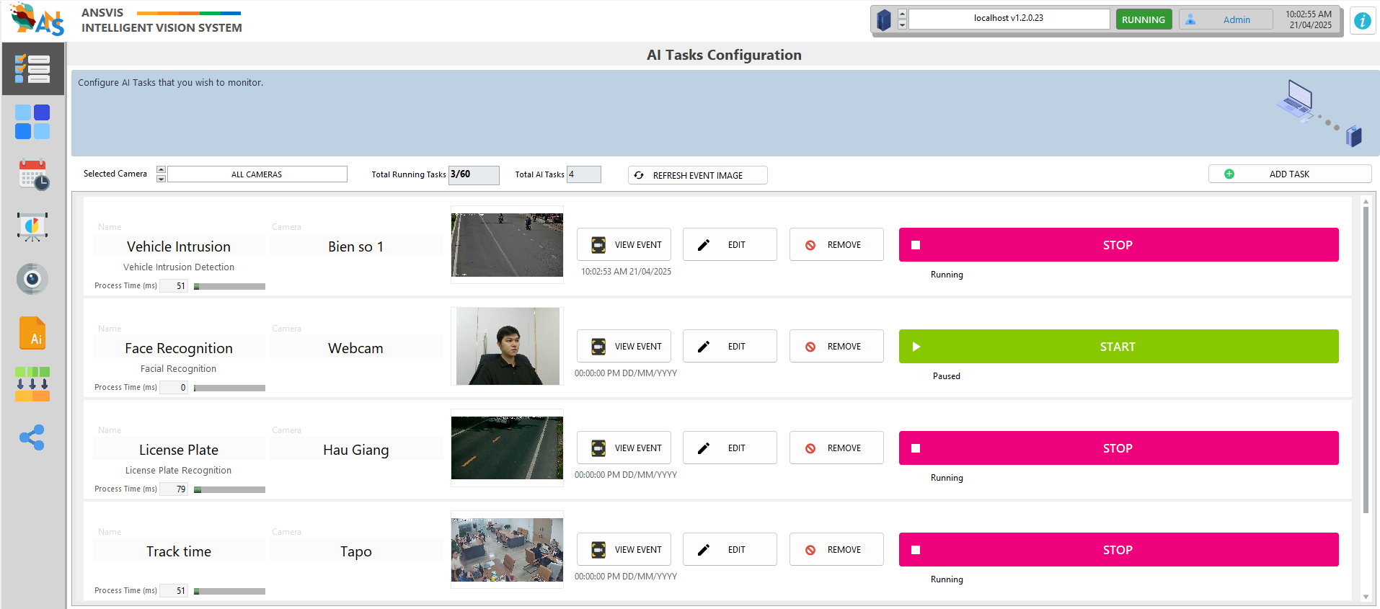Open the ALL CAMERAS selection box

[257, 174]
